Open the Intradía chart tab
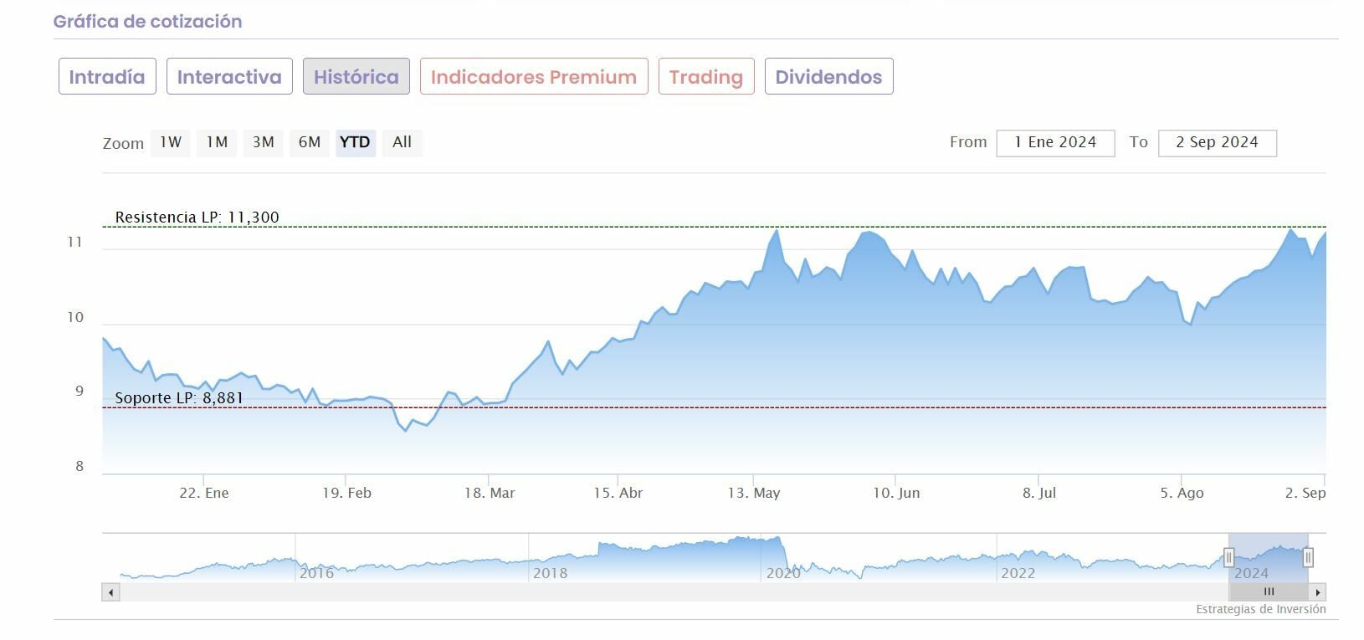The height and width of the screenshot is (640, 1364). coord(107,77)
